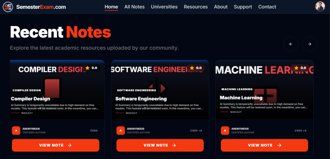Image resolution: width=330 pixels, height=159 pixels.
Task: Click red book icon on Compiler Design thumbnail
Action: pos(52,88)
